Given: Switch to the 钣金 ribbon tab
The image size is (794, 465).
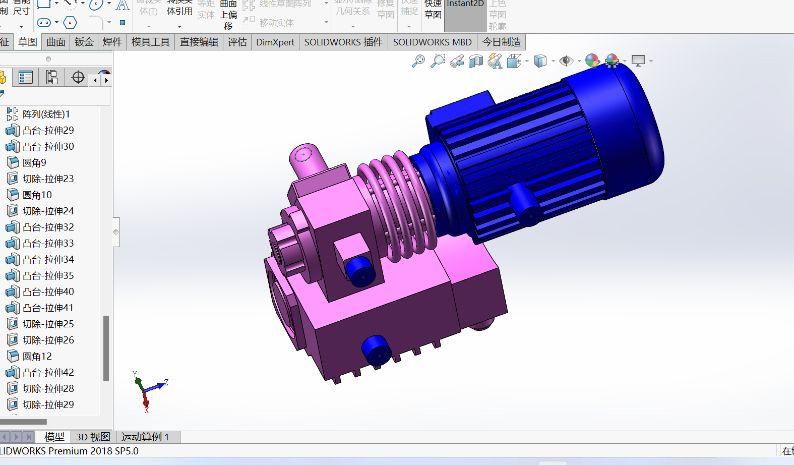Looking at the screenshot, I should pyautogui.click(x=84, y=42).
